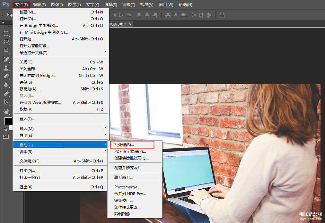
Task: Select the Rectangular Marquee tool
Action: [6, 34]
